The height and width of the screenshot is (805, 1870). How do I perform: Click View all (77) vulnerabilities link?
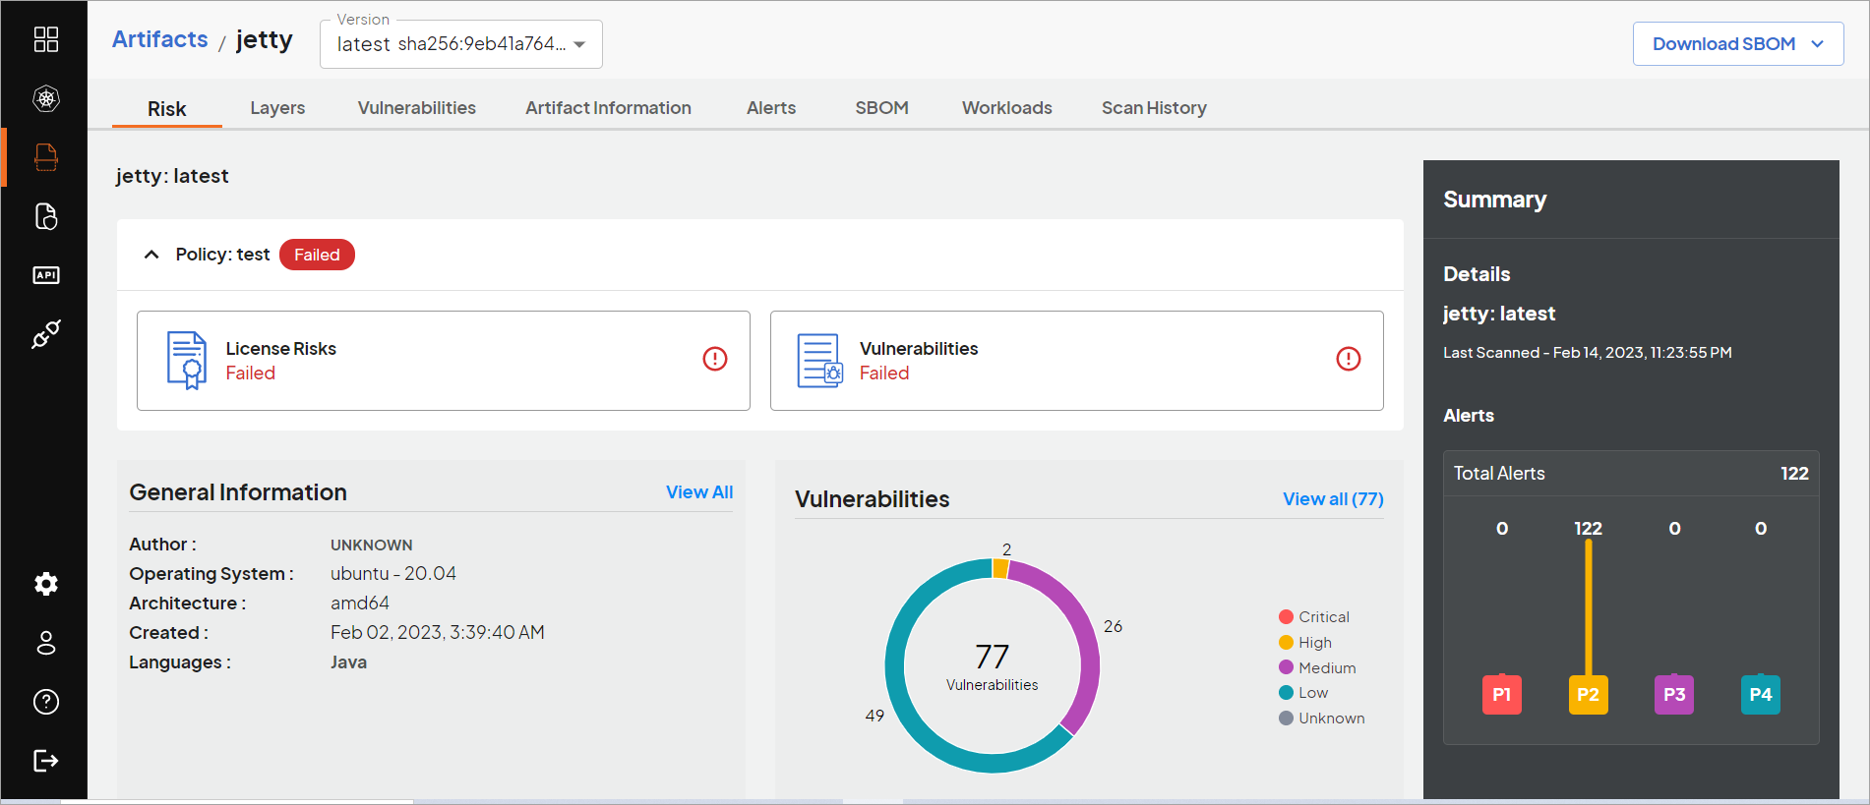[x=1333, y=499]
